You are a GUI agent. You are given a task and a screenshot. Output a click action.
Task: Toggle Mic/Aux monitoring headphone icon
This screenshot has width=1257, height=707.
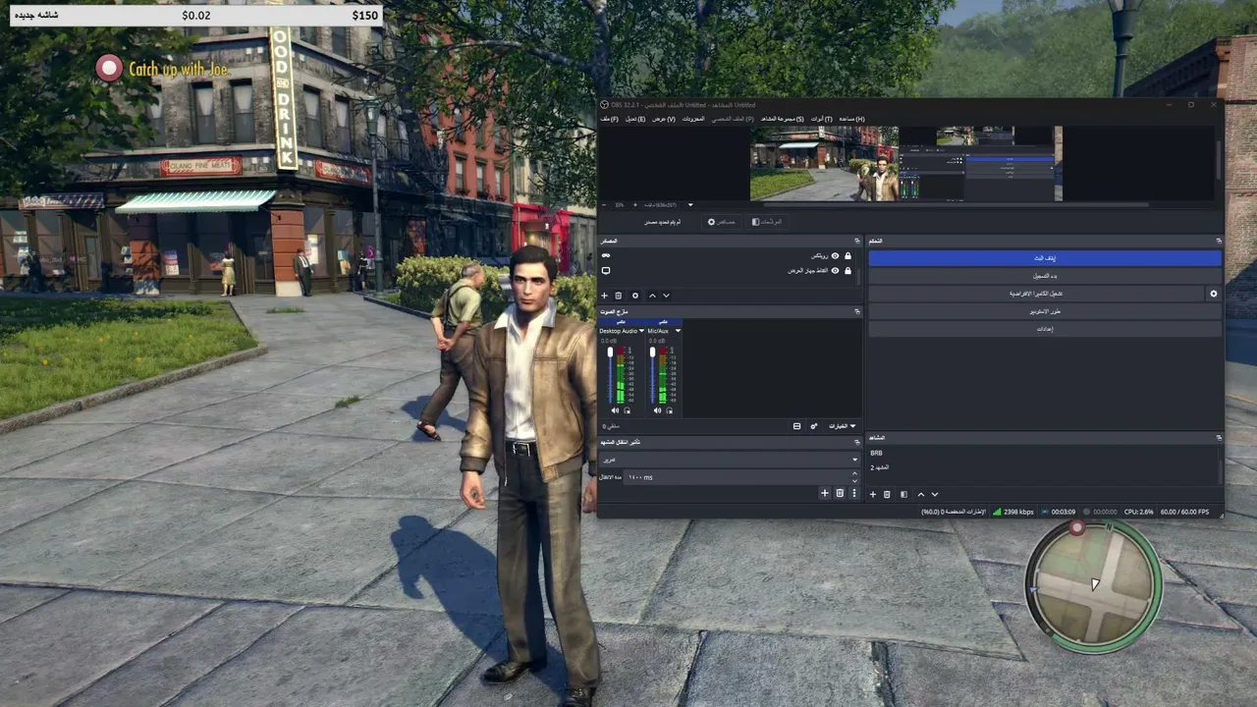tap(670, 410)
